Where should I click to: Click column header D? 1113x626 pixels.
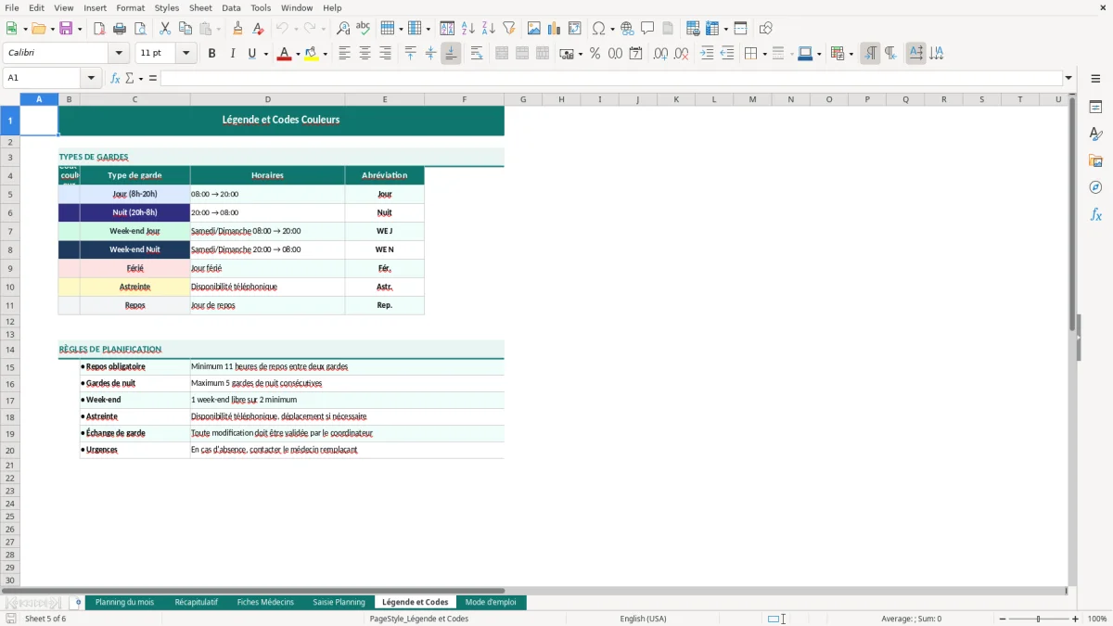(267, 99)
